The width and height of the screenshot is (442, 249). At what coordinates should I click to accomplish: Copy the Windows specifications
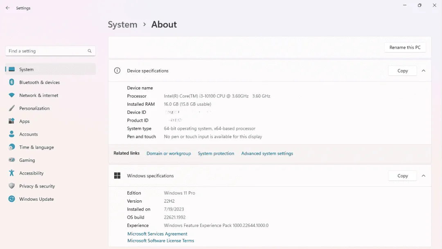(x=402, y=176)
